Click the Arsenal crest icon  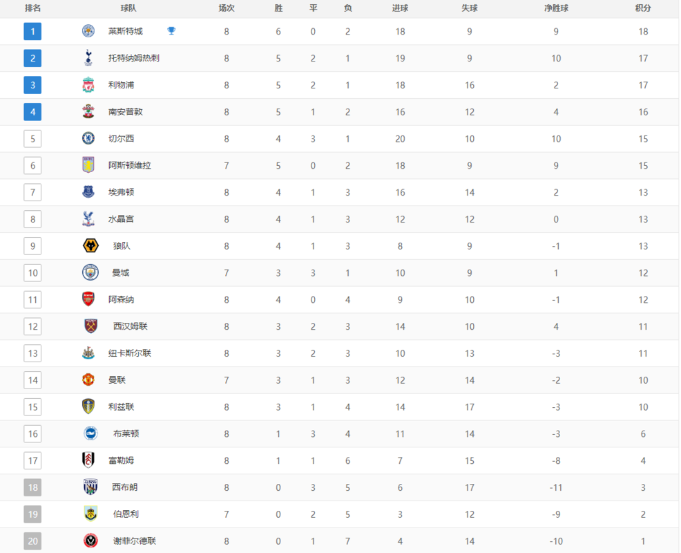(88, 299)
